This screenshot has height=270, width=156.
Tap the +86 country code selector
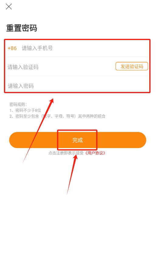pyautogui.click(x=12, y=48)
